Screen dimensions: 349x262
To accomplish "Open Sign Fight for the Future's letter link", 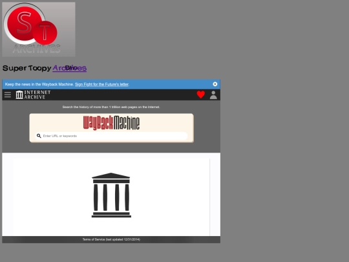I will point(101,85).
